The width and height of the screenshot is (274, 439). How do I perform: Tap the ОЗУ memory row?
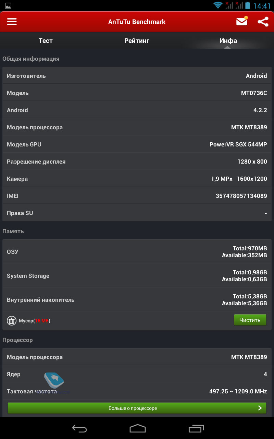click(x=137, y=252)
